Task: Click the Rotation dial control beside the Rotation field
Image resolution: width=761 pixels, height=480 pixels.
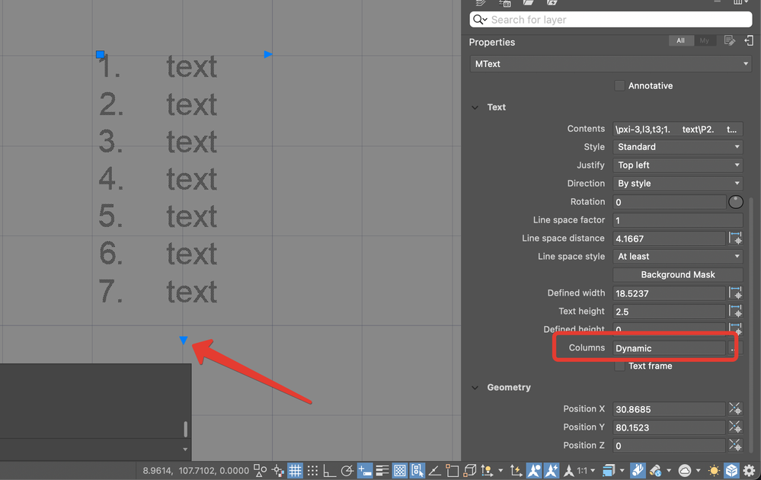Action: click(x=735, y=201)
